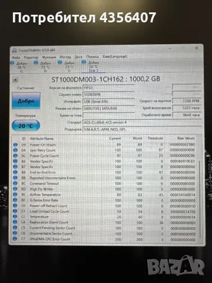Click the status dot for End-to-End Error
Image resolution: width=212 pixels, height=283 pixels.
click(x=15, y=172)
